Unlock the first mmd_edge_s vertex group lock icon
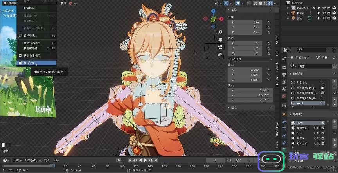Viewport: 338px width, 173px height. point(322,87)
